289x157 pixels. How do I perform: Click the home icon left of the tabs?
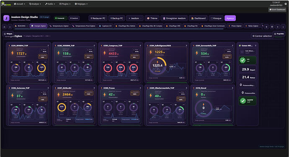coord(5,27)
